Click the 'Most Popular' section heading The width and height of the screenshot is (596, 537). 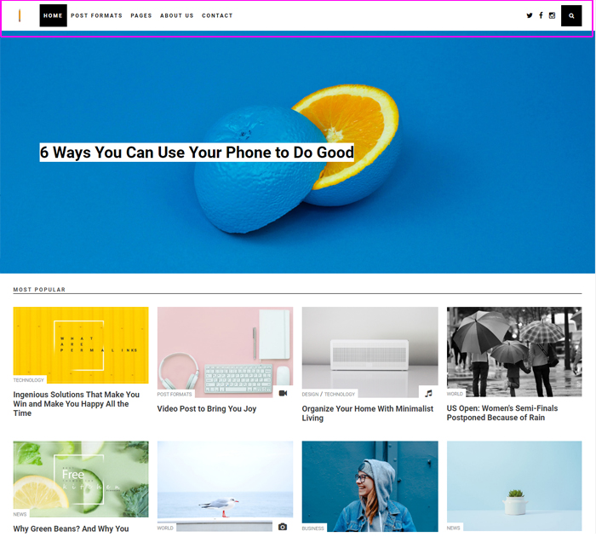pos(39,289)
